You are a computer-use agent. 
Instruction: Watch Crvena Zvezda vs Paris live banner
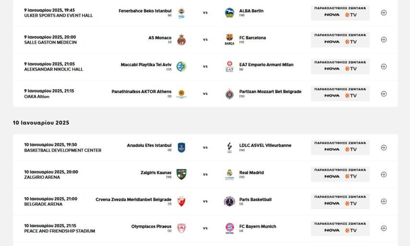340,201
